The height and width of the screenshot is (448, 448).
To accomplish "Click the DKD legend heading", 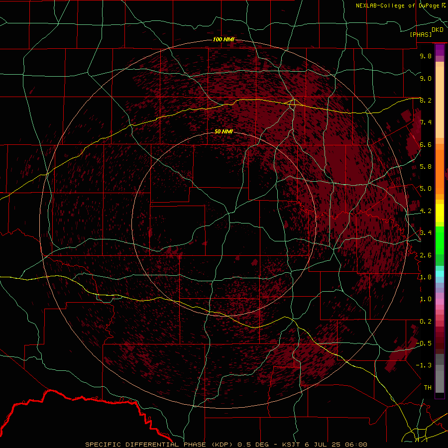I will (x=438, y=30).
